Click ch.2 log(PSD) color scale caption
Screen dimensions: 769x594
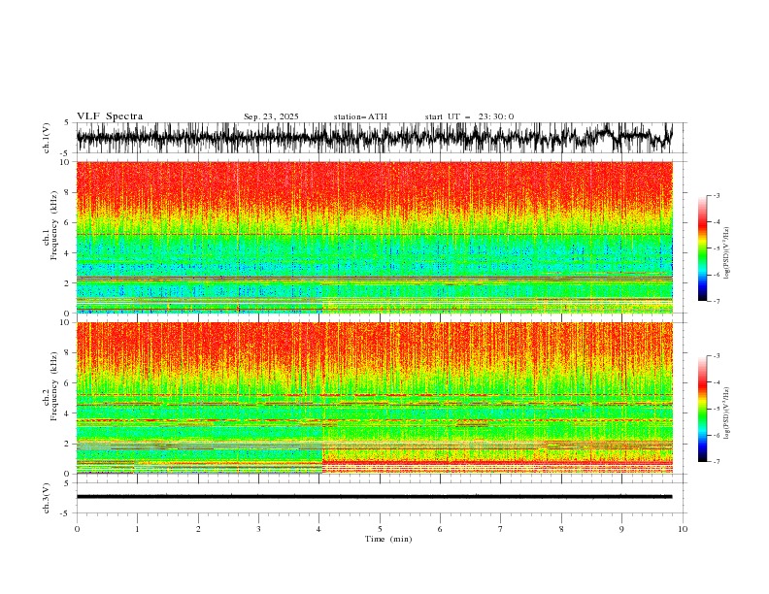pyautogui.click(x=727, y=412)
